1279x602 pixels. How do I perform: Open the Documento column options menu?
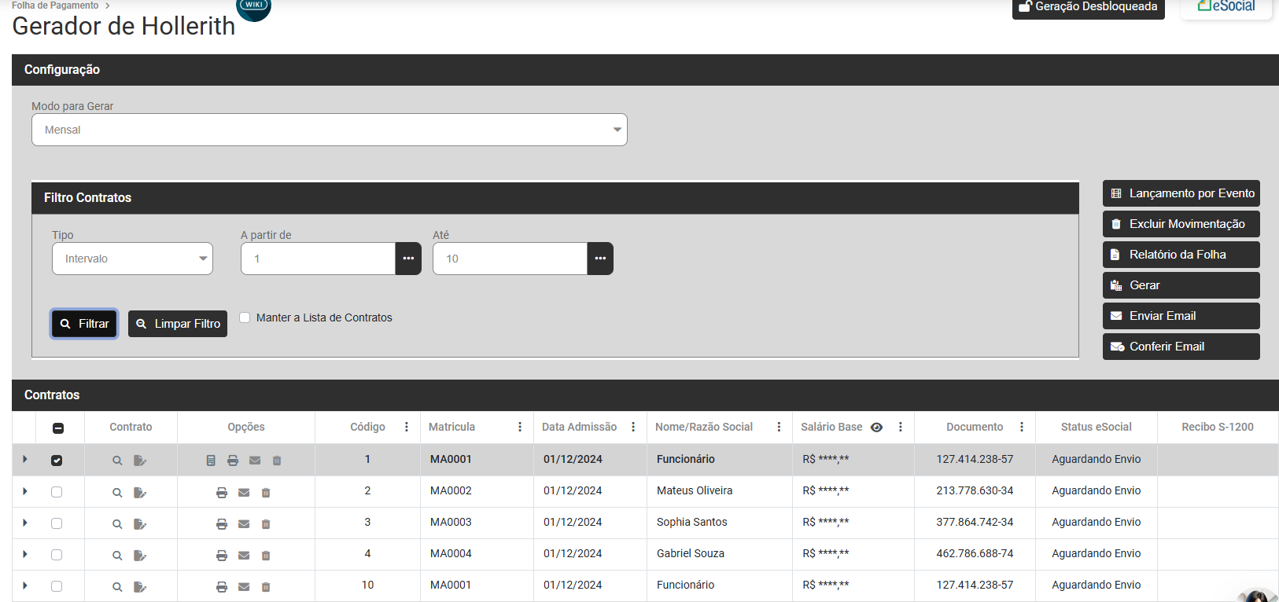point(1022,427)
